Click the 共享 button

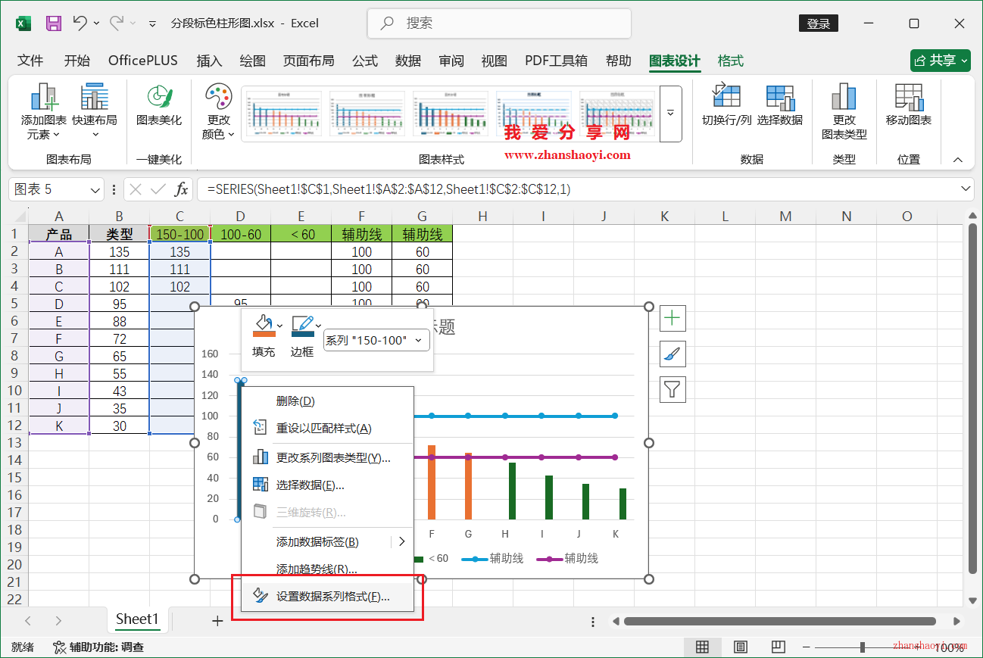[939, 60]
